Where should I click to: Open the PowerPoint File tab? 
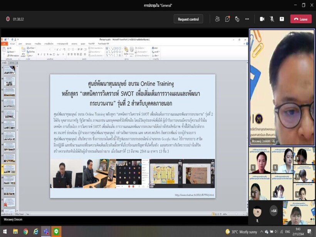coord(4,44)
